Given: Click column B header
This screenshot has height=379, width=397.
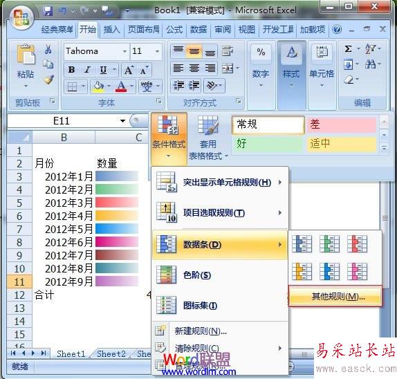Looking at the screenshot, I should (x=64, y=138).
